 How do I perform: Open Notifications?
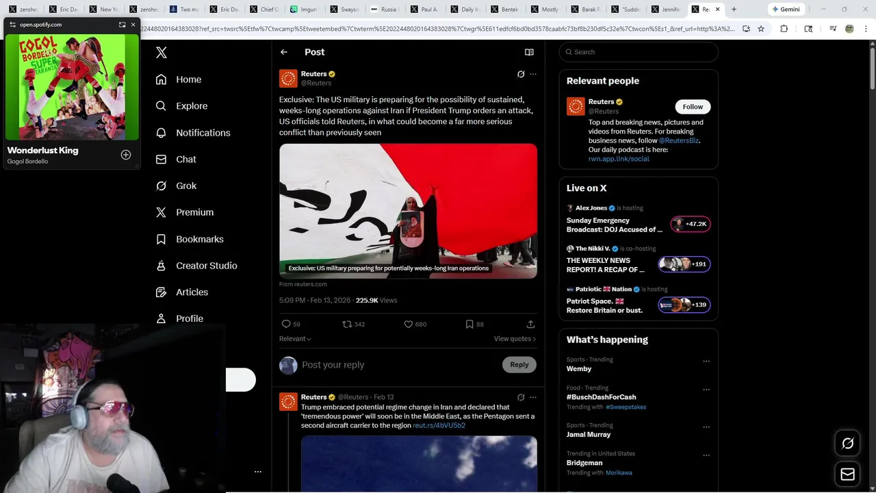[192, 133]
